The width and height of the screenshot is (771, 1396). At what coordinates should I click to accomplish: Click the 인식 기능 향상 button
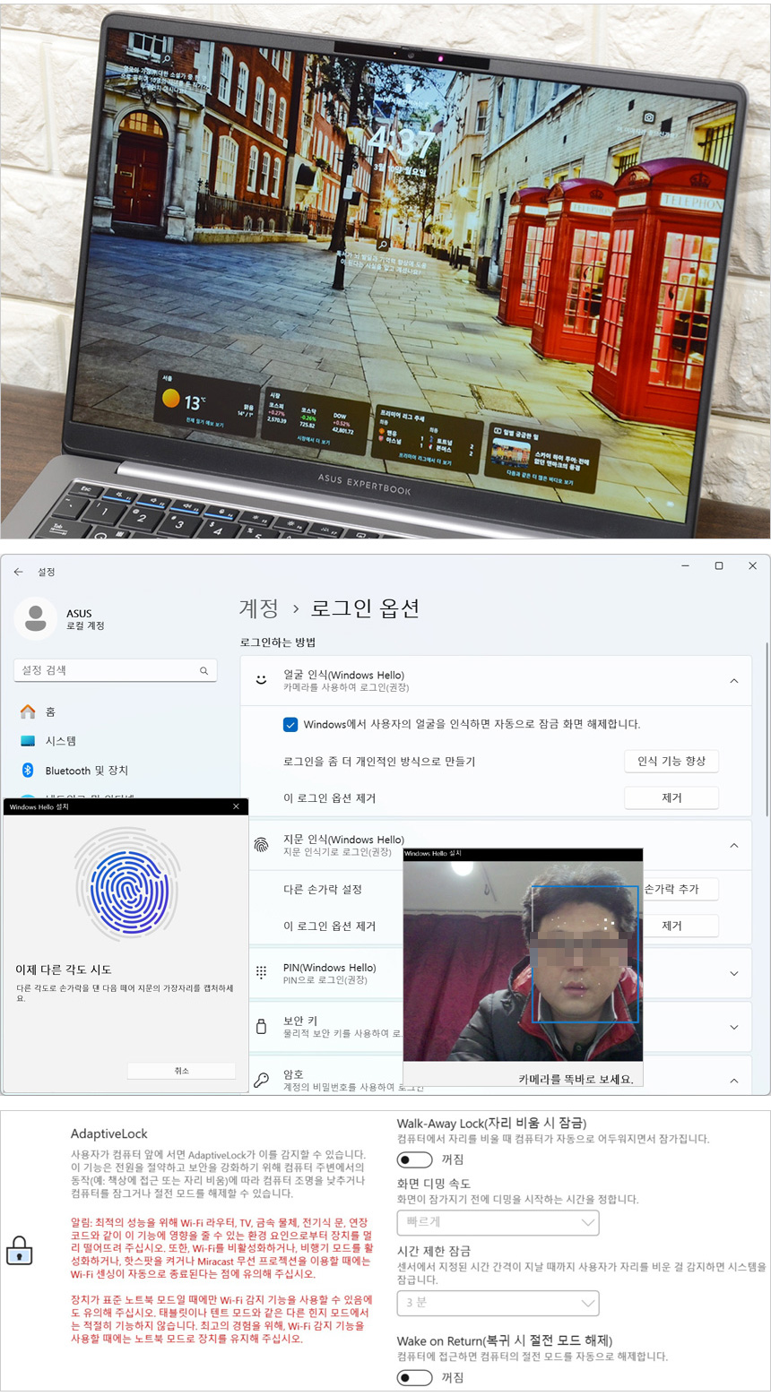pyautogui.click(x=671, y=761)
